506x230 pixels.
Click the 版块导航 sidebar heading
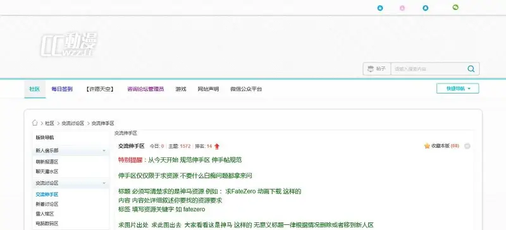pos(44,138)
